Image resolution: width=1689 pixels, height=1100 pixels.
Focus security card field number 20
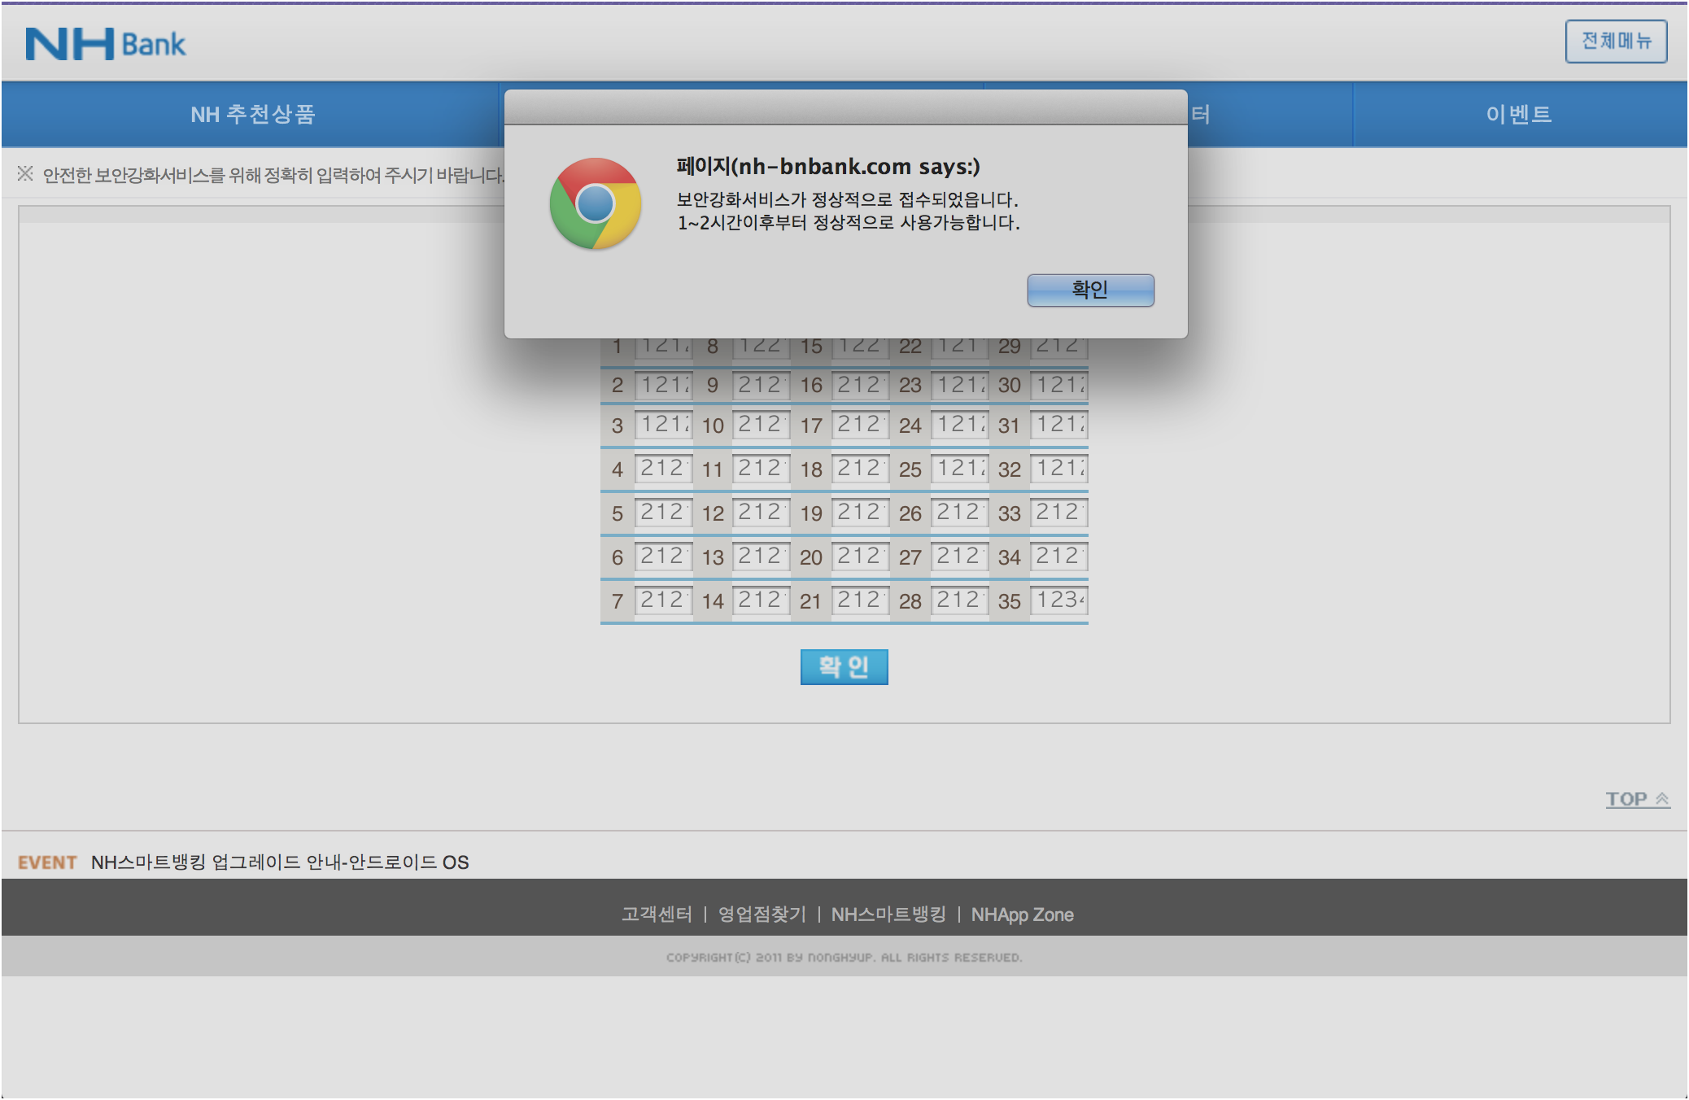[861, 557]
